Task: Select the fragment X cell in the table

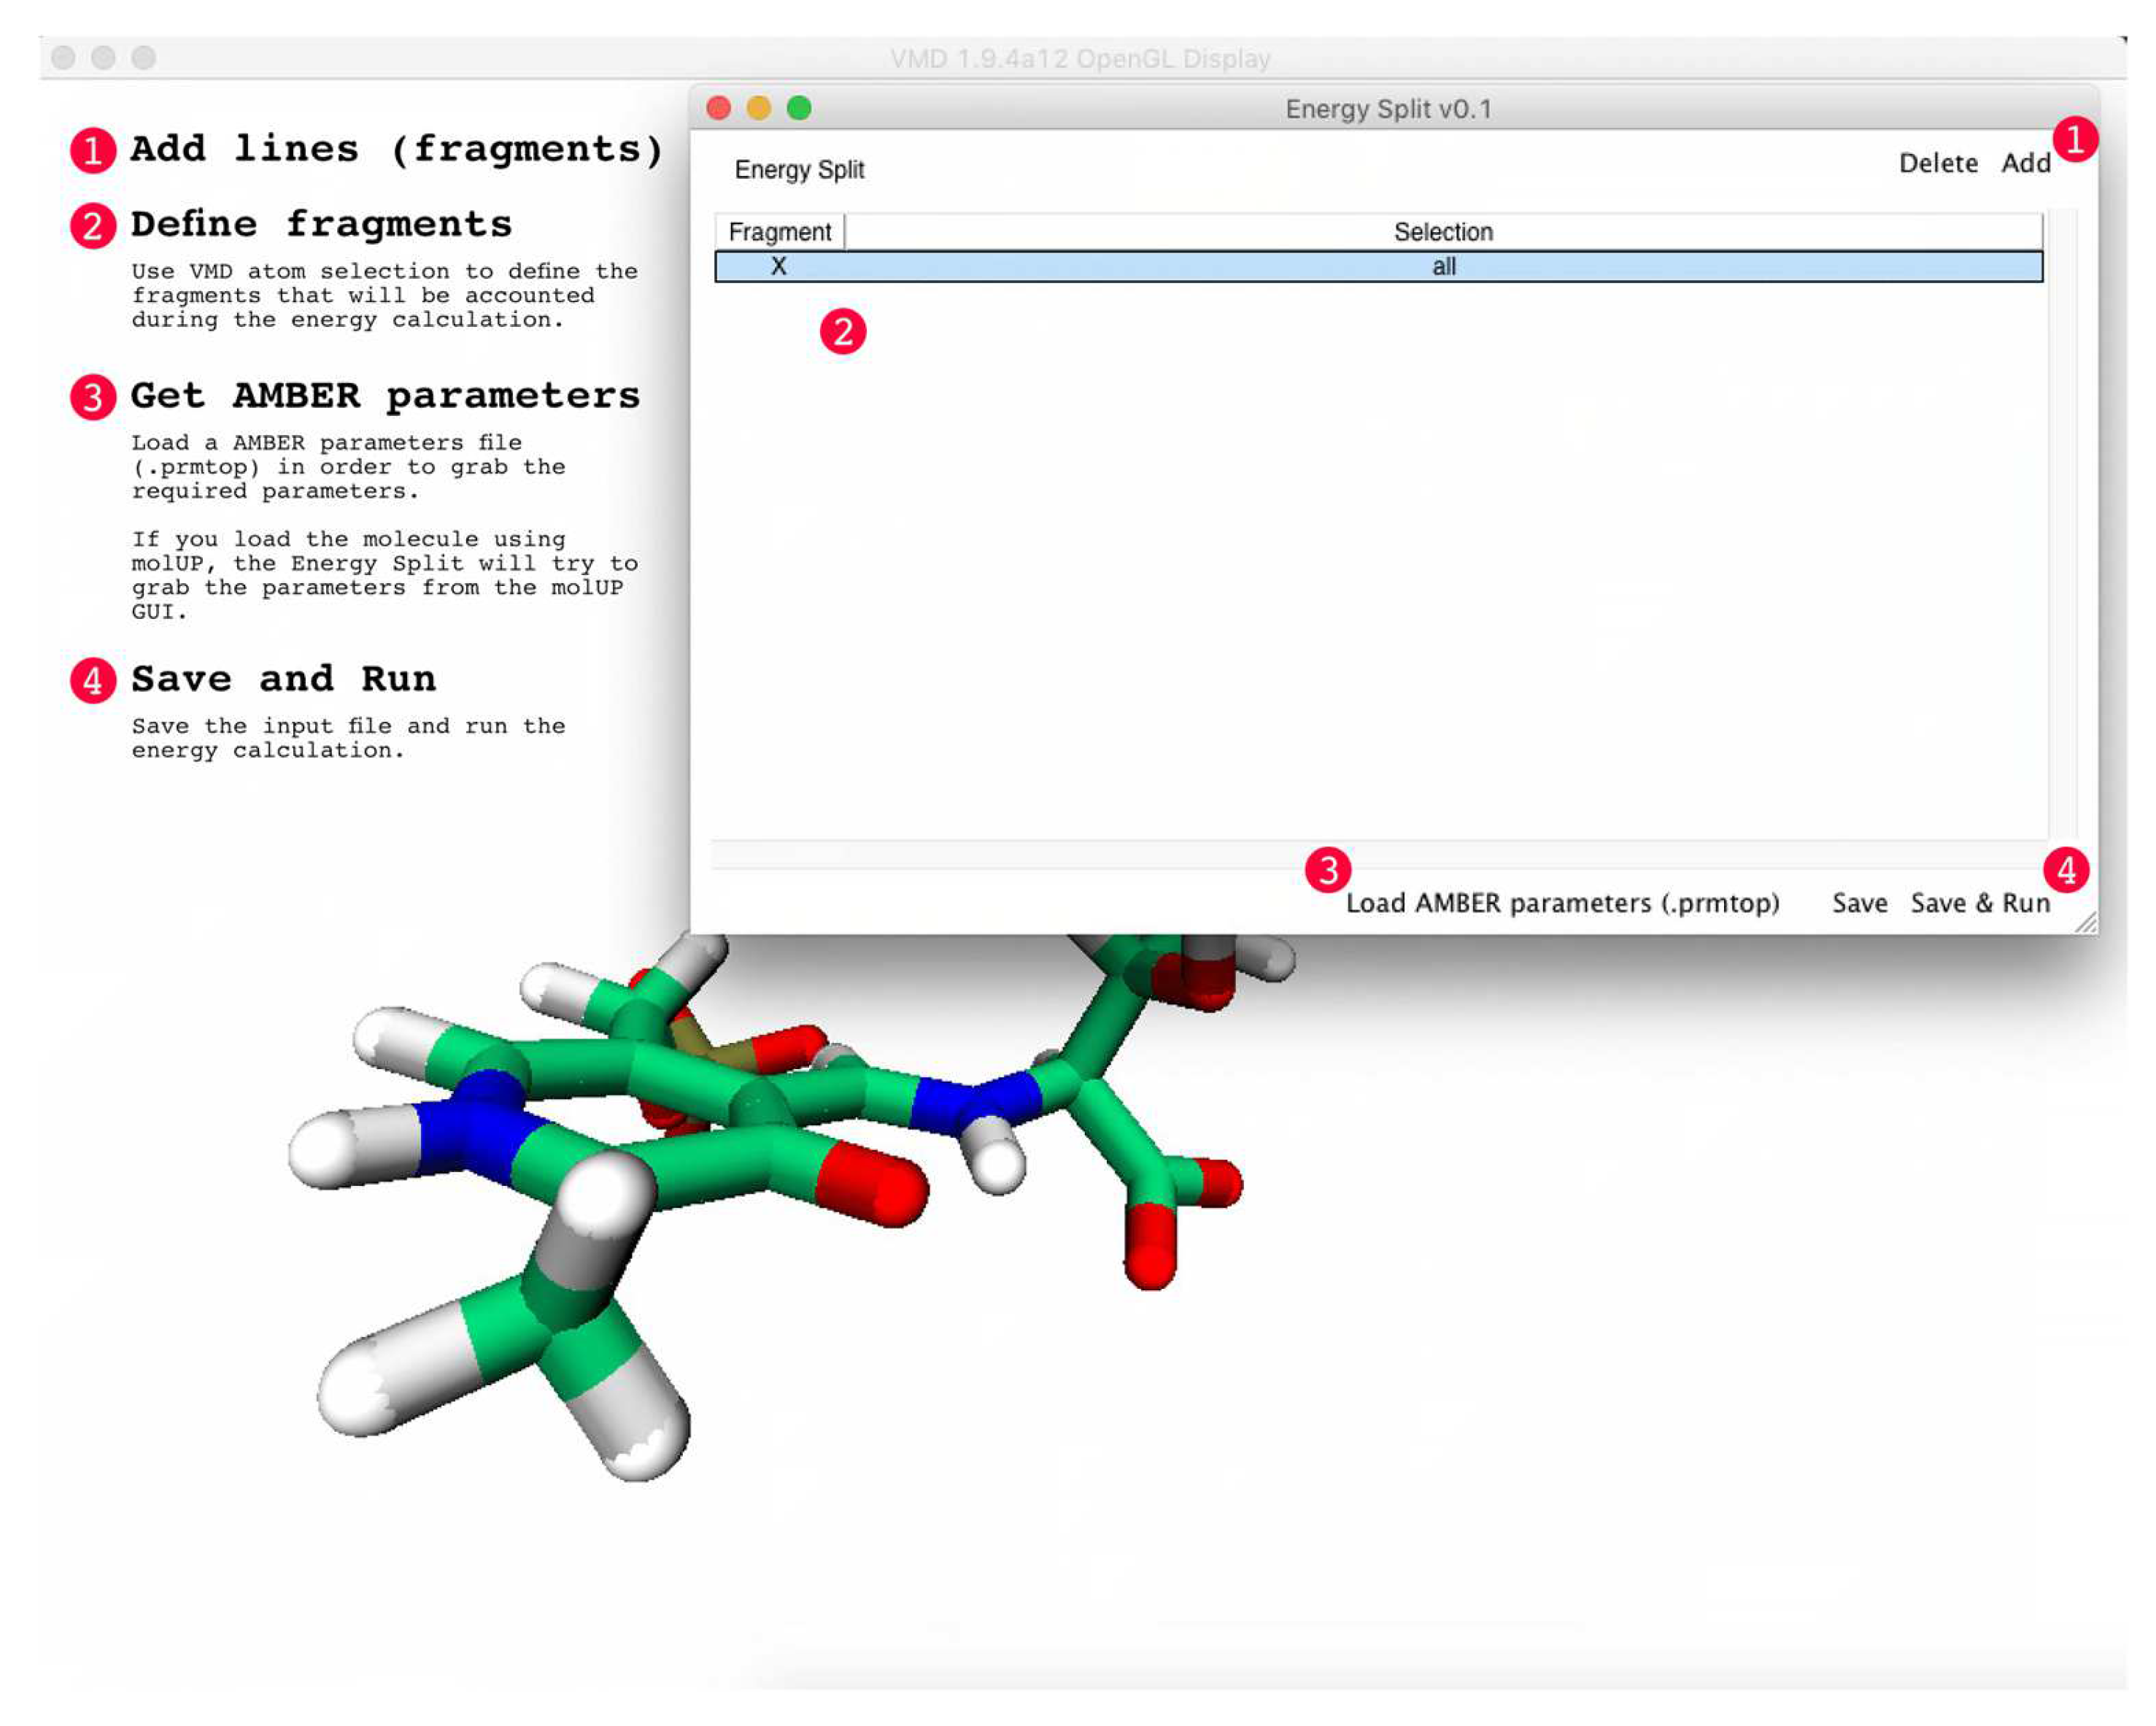Action: (779, 267)
